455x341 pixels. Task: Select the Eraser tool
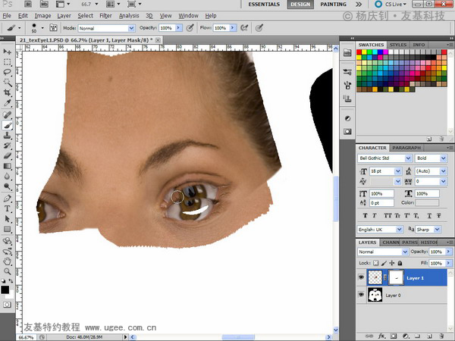pos(7,155)
